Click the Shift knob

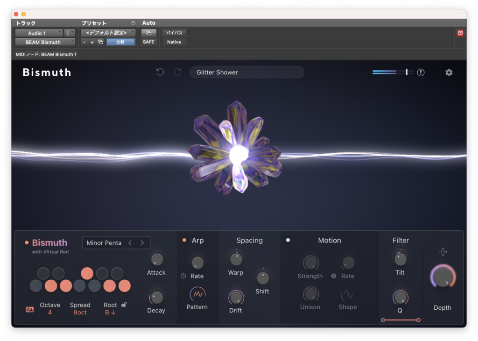(263, 278)
